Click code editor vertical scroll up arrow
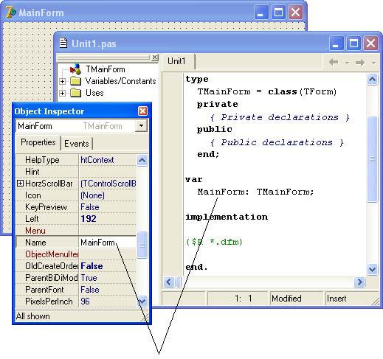 point(372,80)
